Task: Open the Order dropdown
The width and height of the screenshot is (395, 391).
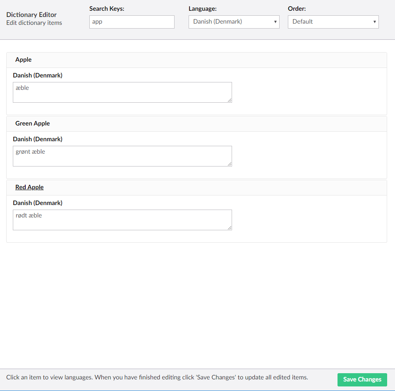Action: click(x=333, y=22)
